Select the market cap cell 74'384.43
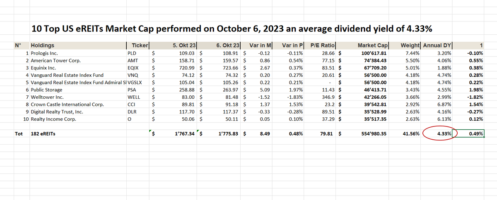Image resolution: width=497 pixels, height=200 pixels. 374,60
